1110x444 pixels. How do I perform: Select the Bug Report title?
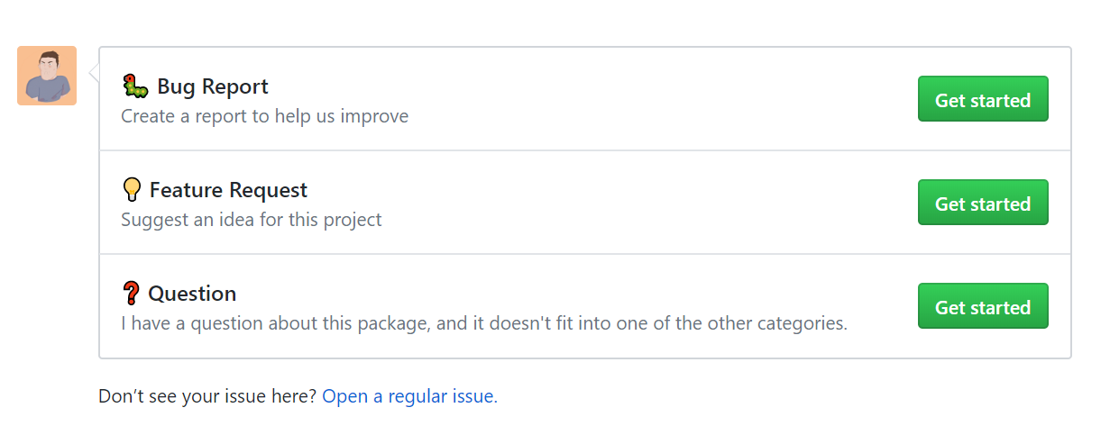point(213,86)
